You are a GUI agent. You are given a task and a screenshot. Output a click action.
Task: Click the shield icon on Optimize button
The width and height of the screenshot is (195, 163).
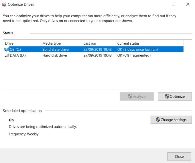point(167,96)
